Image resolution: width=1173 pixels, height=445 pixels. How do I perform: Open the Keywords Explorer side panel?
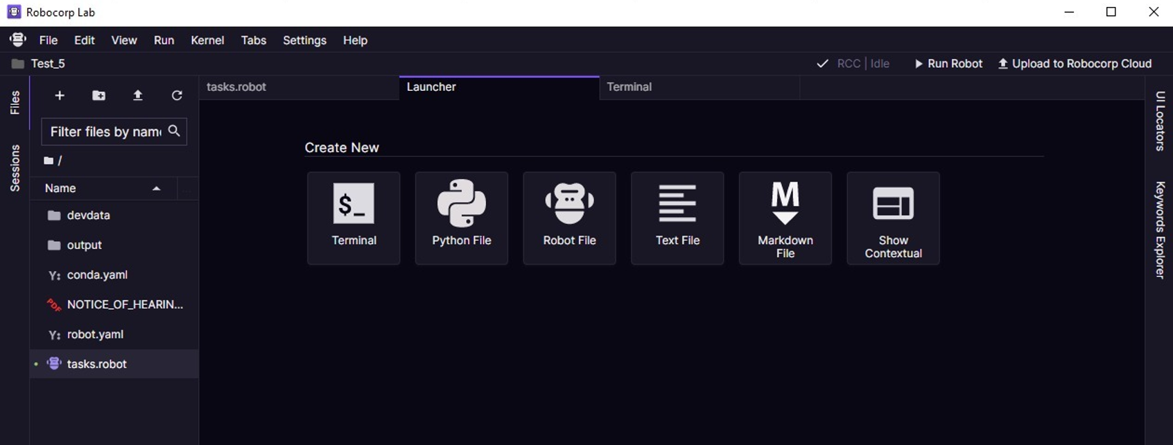click(x=1160, y=230)
